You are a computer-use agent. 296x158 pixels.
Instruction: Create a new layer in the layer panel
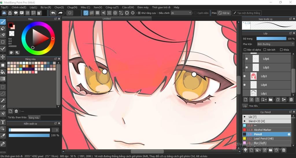(x=246, y=100)
